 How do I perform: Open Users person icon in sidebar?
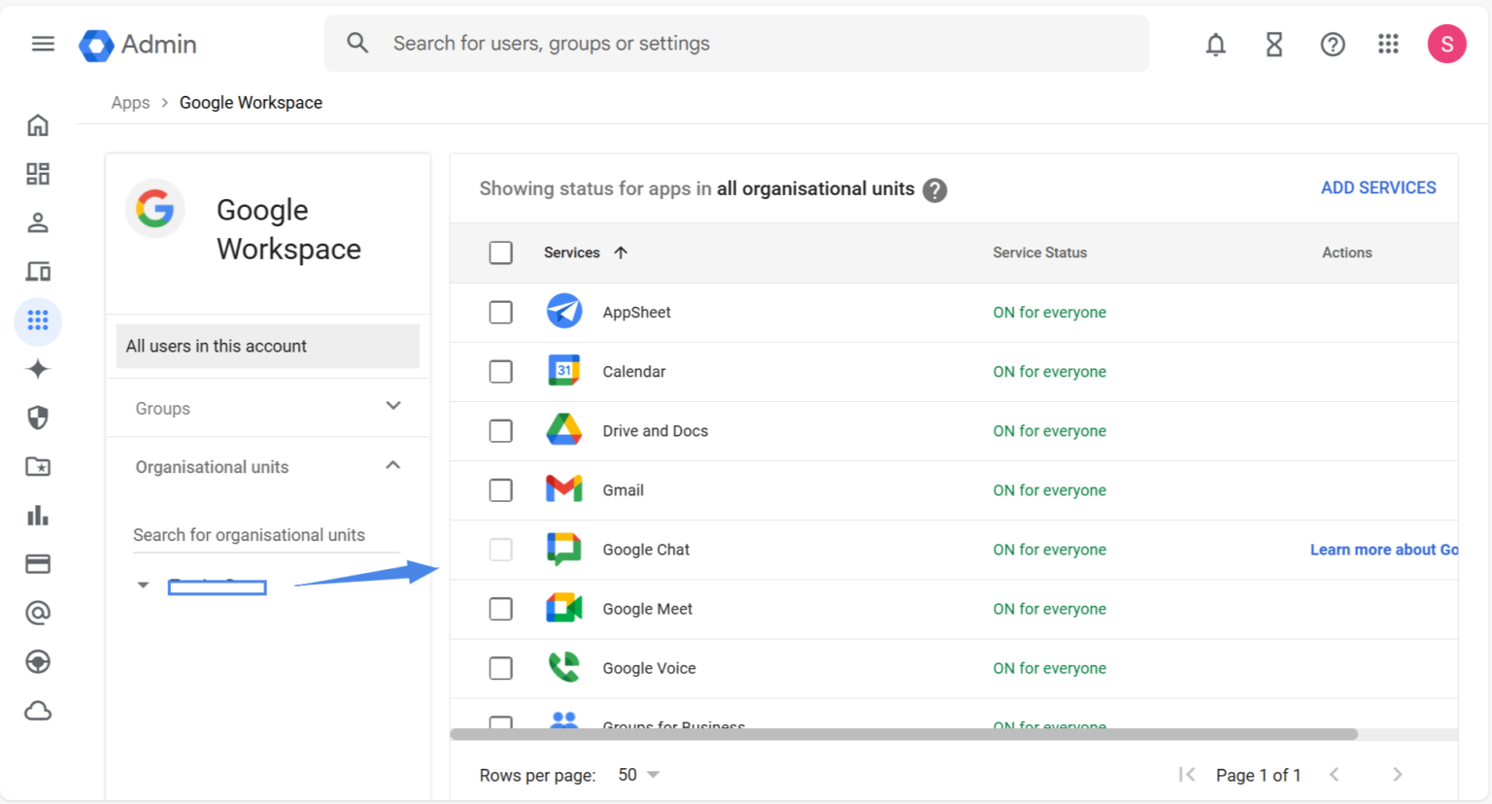pos(38,222)
